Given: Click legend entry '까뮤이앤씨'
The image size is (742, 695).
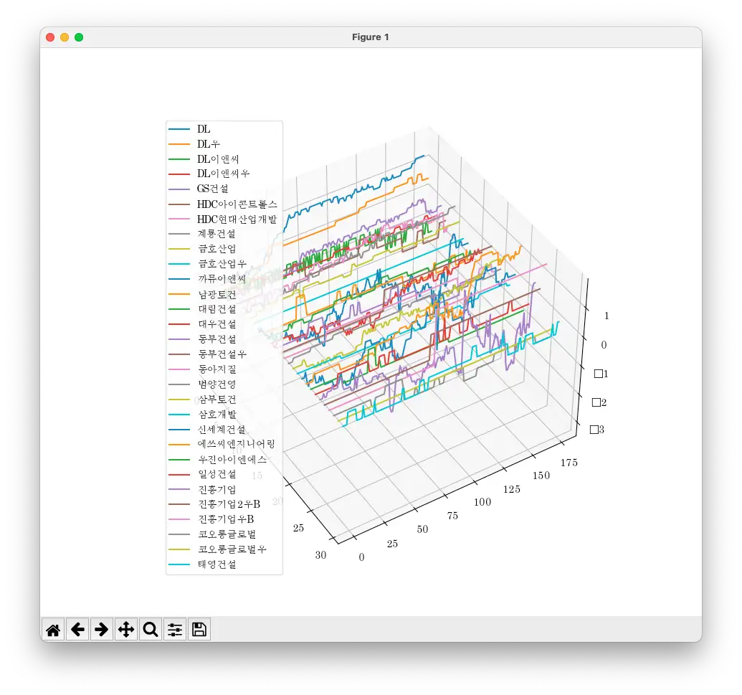Looking at the screenshot, I should 222,279.
